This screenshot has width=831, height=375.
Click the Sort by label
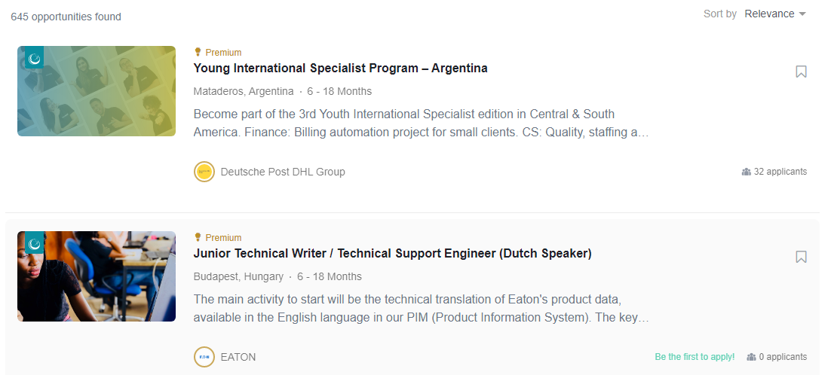[x=719, y=14]
